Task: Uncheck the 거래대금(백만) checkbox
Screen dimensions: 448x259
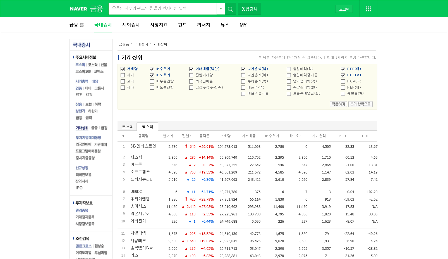Action: [191, 69]
